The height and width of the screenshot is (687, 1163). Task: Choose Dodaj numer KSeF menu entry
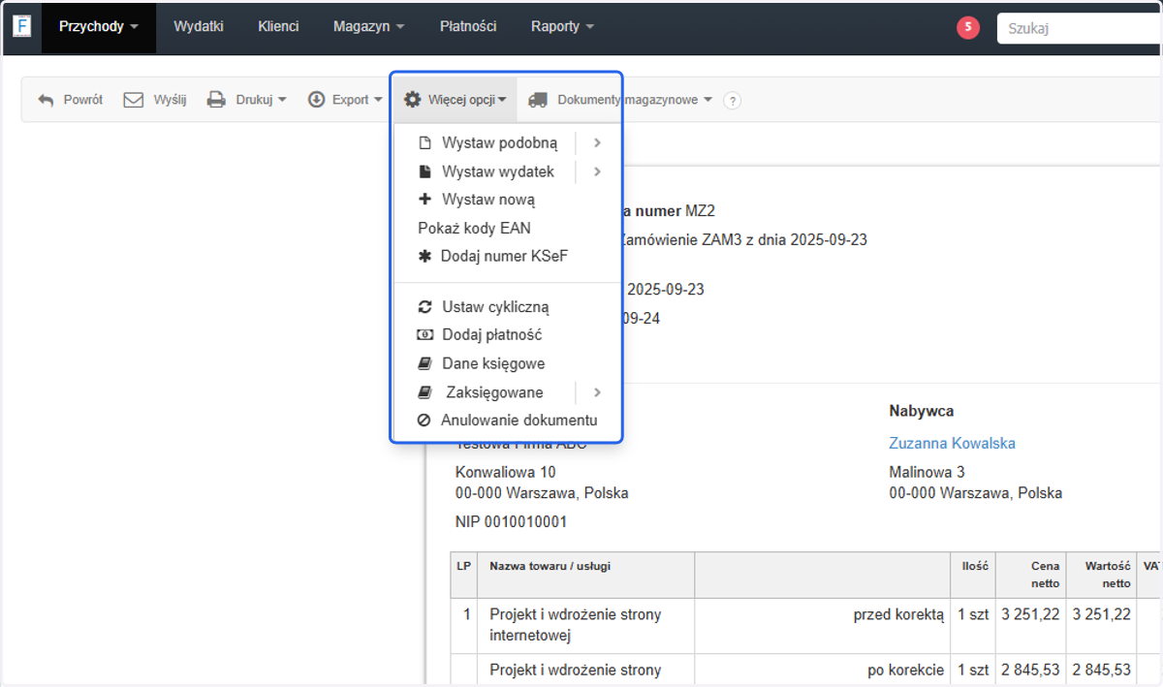[504, 257]
